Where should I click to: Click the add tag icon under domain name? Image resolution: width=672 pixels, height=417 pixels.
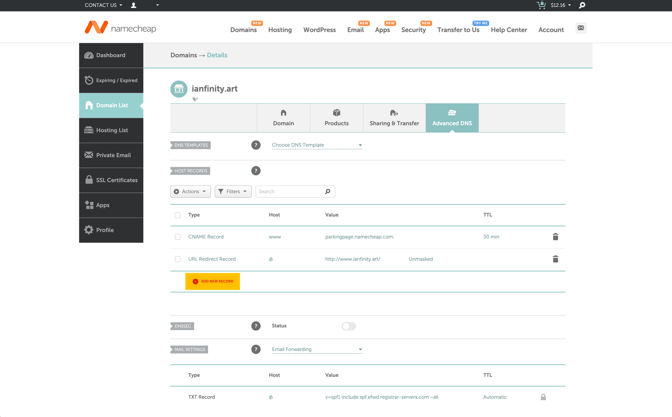[195, 99]
